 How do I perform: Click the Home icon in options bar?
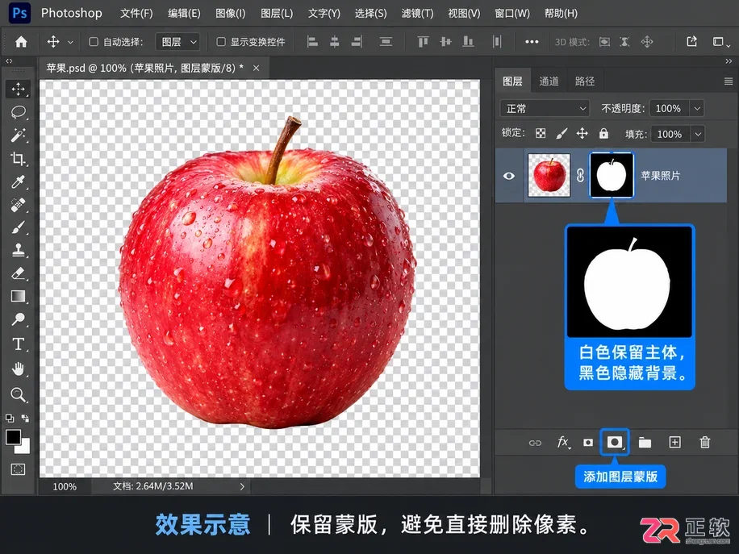click(21, 42)
